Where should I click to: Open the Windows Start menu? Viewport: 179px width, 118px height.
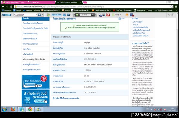[x=4, y=109]
